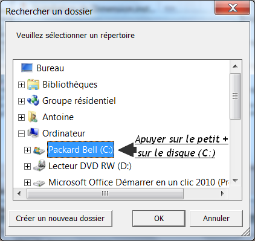Expand the Lecteur DVD RW (D:) node
The height and width of the screenshot is (241, 255).
[x=27, y=166]
